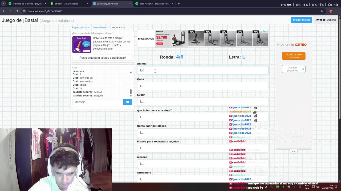Viewport: 341px width, 191px height.
Task: Open the volume icon in taskbar
Action: pos(318,187)
